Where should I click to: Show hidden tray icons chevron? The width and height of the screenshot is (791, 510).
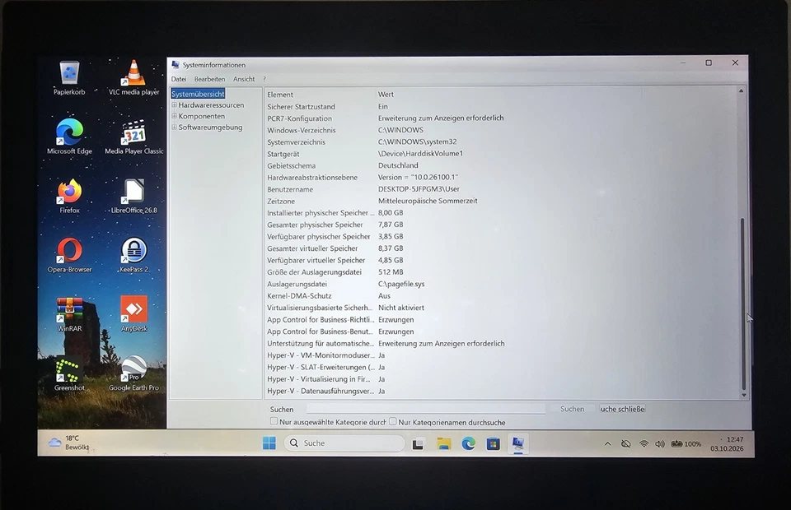(x=608, y=443)
